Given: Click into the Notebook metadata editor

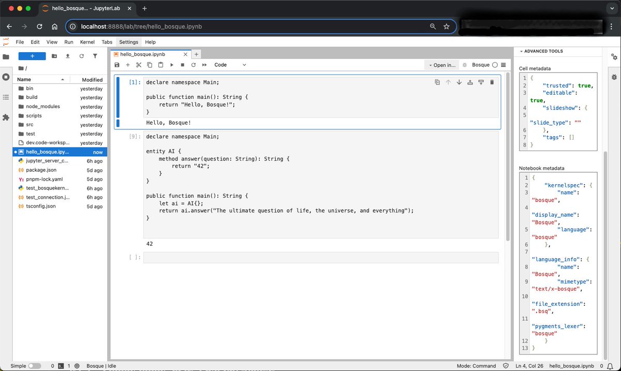Looking at the screenshot, I should click(558, 263).
